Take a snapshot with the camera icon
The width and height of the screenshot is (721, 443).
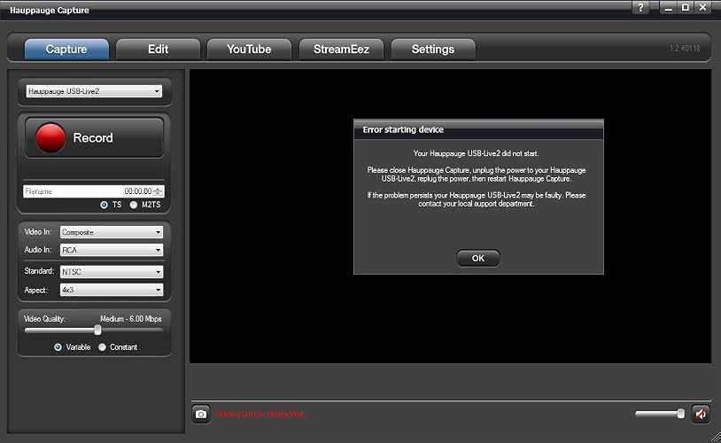click(201, 414)
